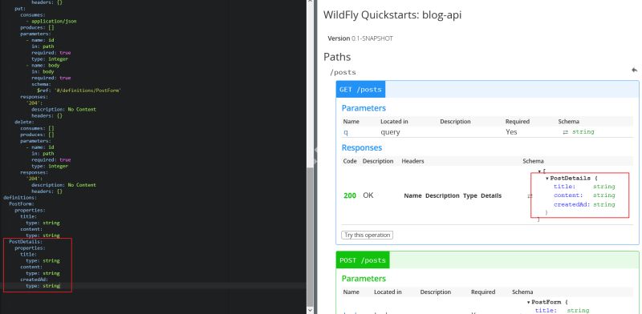Click the 'definitions:' line in the editor
The image size is (642, 314).
(19, 198)
